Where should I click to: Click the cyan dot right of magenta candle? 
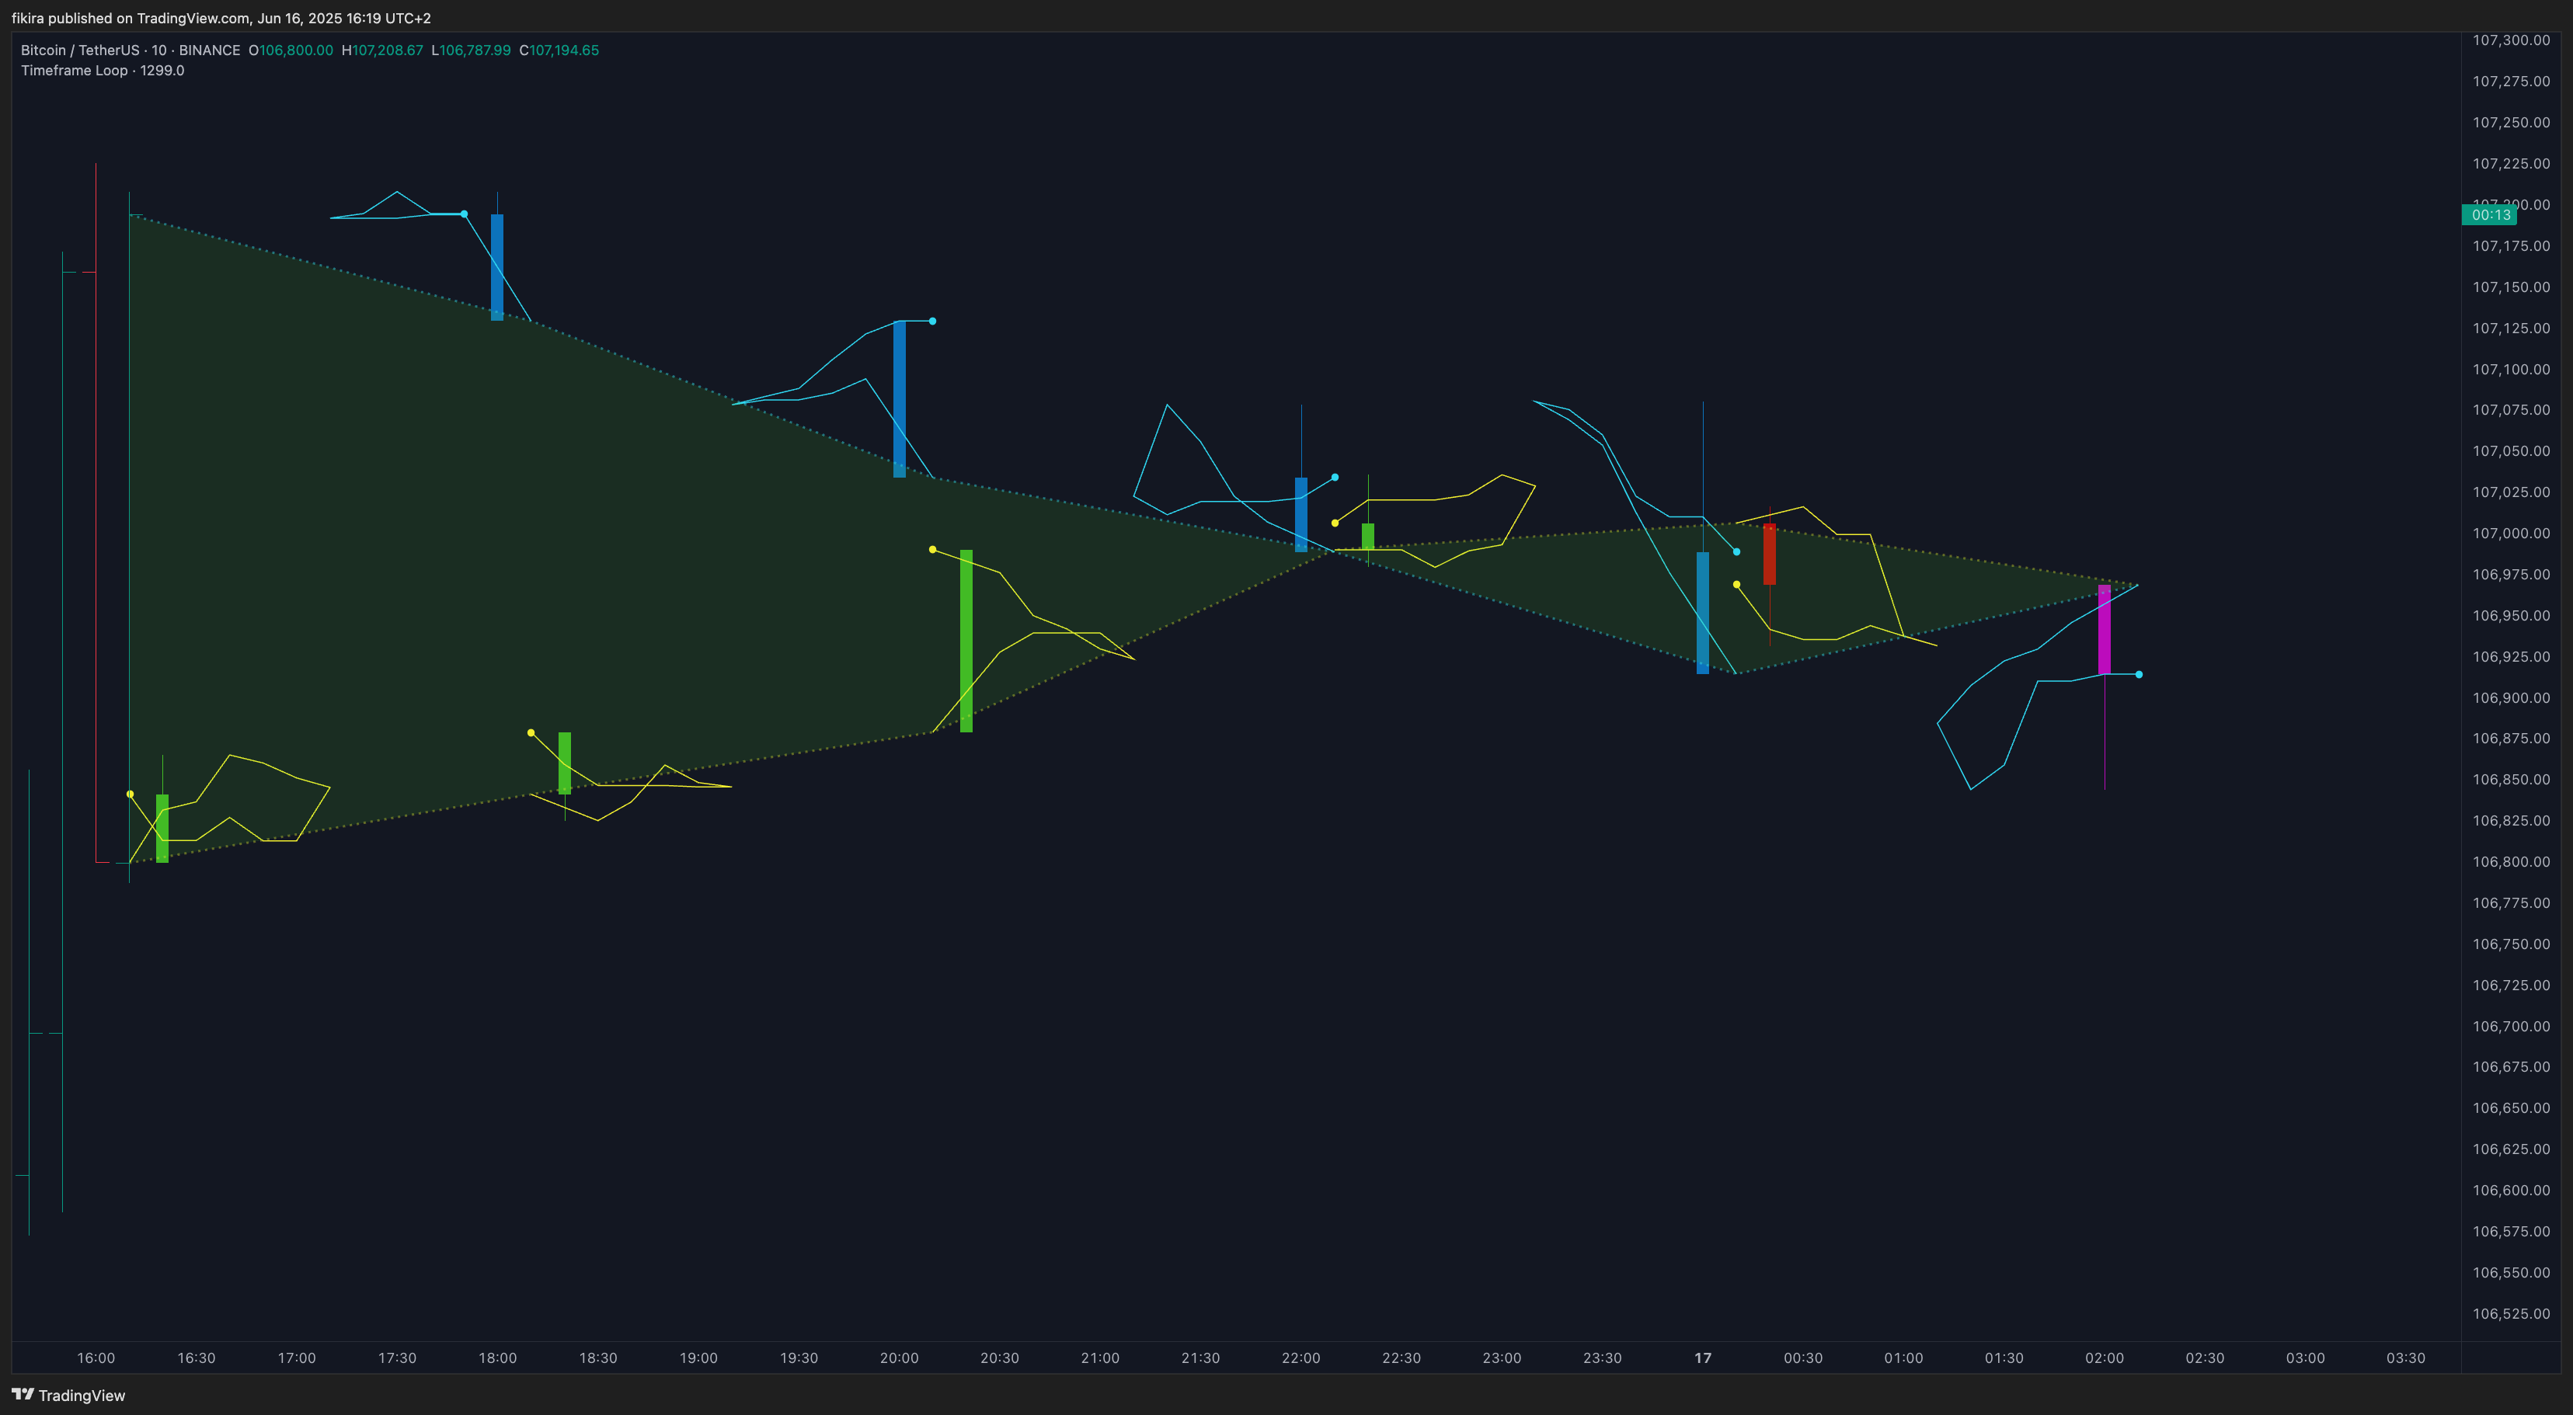(2139, 675)
